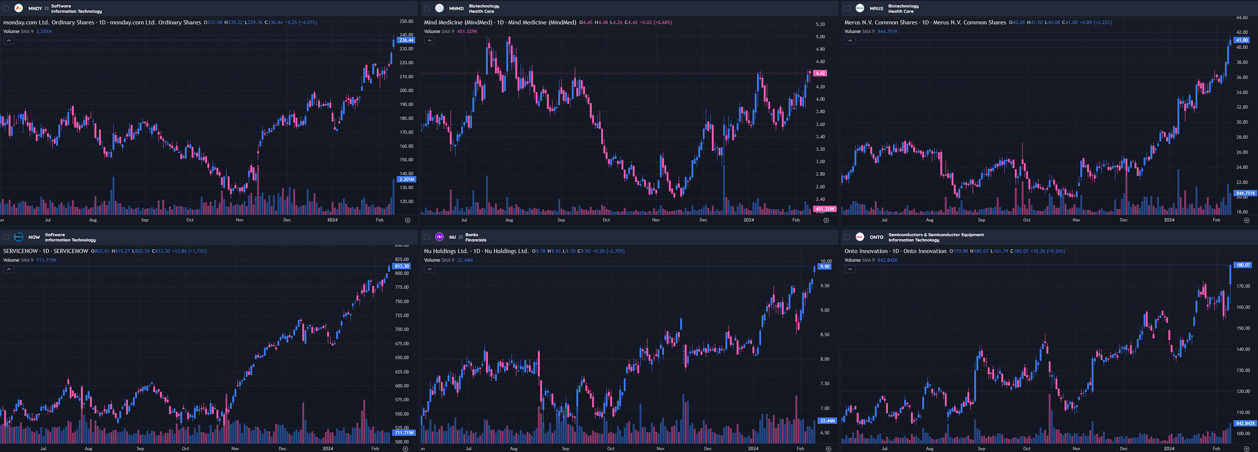Select the Onto Innovation chart title
This screenshot has width=1258, height=452.
pyautogui.click(x=895, y=251)
